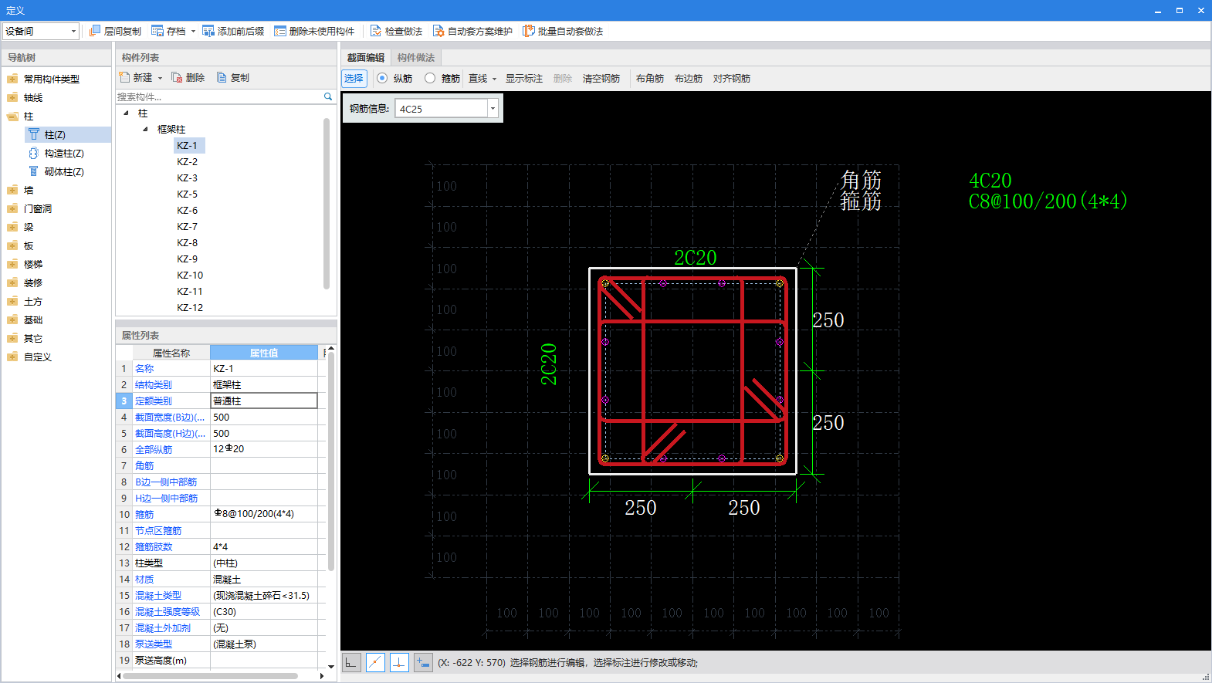The width and height of the screenshot is (1212, 683).
Task: Click the 添加前后缀 icon
Action: pyautogui.click(x=208, y=31)
